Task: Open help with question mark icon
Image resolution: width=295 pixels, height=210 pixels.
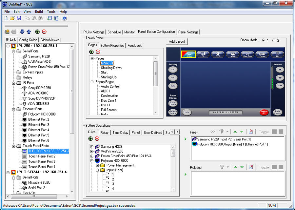Action: [65, 18]
